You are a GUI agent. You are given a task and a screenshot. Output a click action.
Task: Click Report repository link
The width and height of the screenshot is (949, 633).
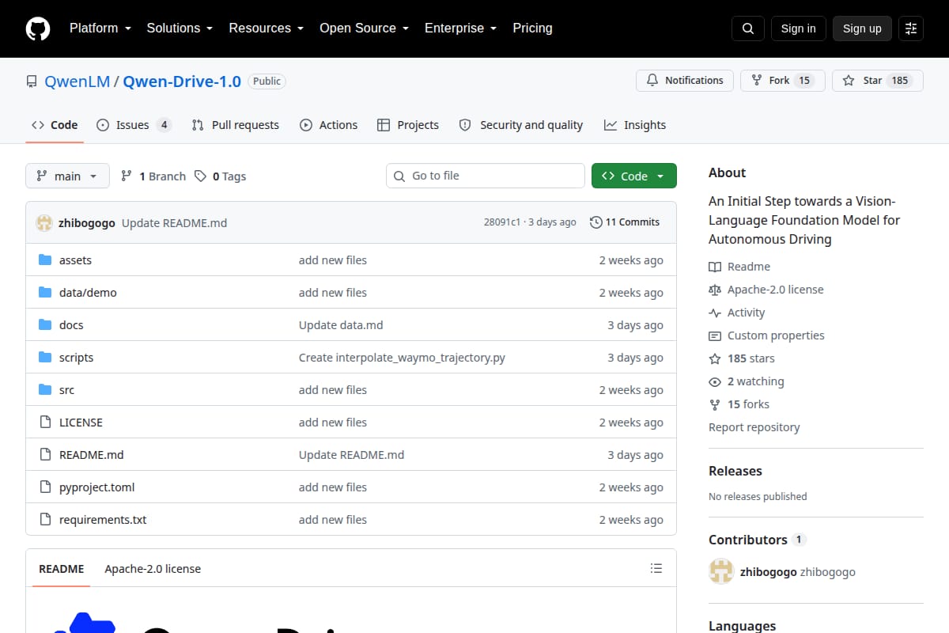(754, 427)
